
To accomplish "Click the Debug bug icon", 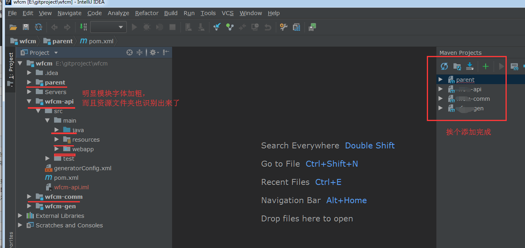I will pyautogui.click(x=147, y=27).
